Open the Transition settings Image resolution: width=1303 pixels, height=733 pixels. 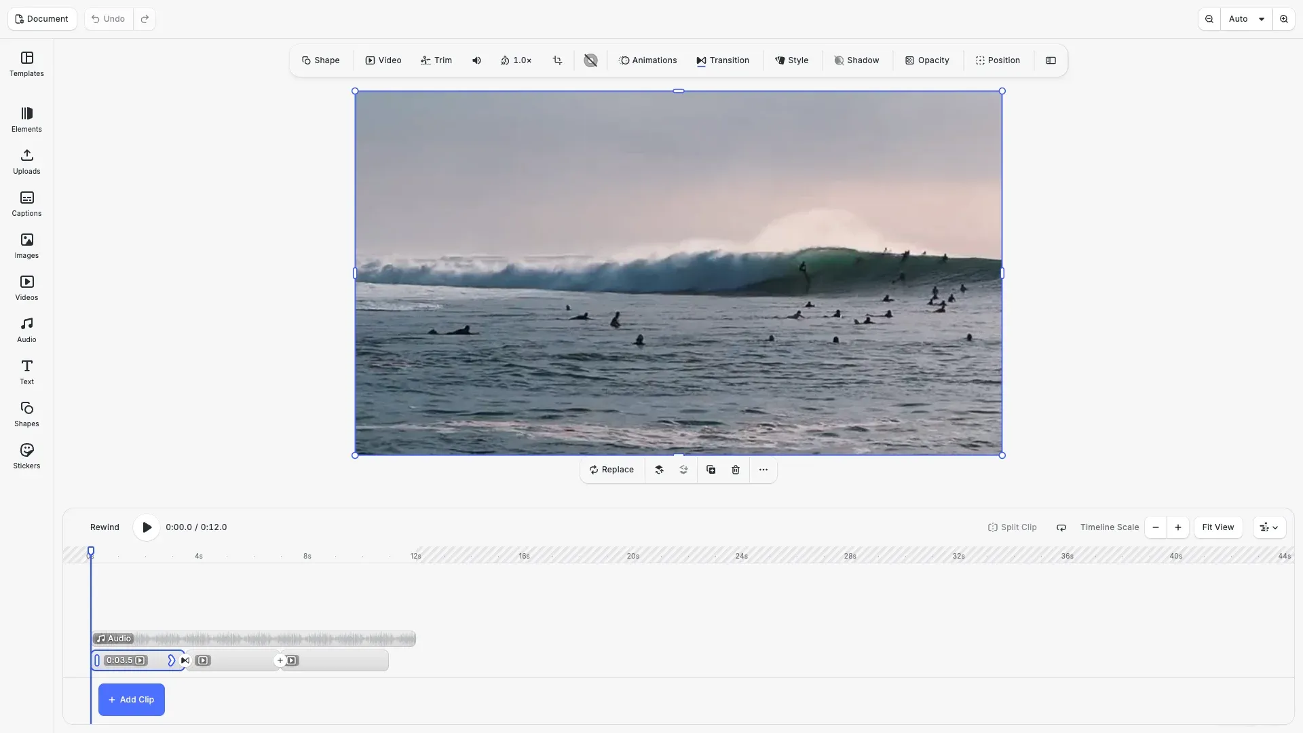723,60
